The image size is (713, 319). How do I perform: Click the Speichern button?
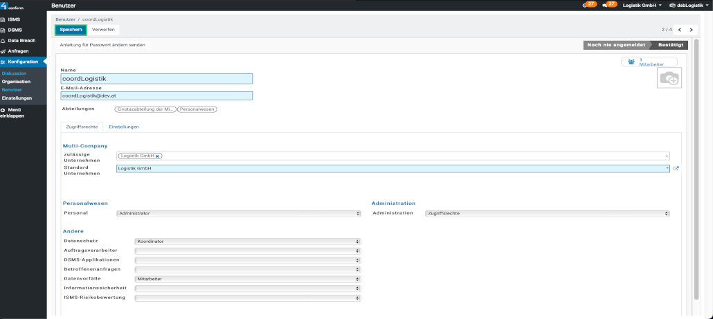[71, 30]
